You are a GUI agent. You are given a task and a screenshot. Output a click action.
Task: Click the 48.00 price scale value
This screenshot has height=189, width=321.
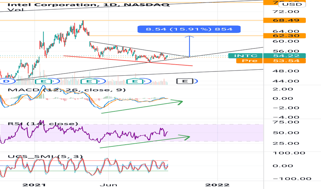(286, 71)
